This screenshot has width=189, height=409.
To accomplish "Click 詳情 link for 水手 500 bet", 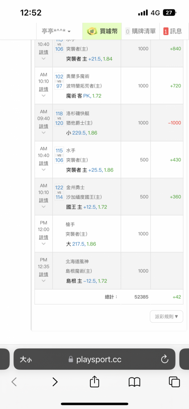I will click(x=44, y=163).
